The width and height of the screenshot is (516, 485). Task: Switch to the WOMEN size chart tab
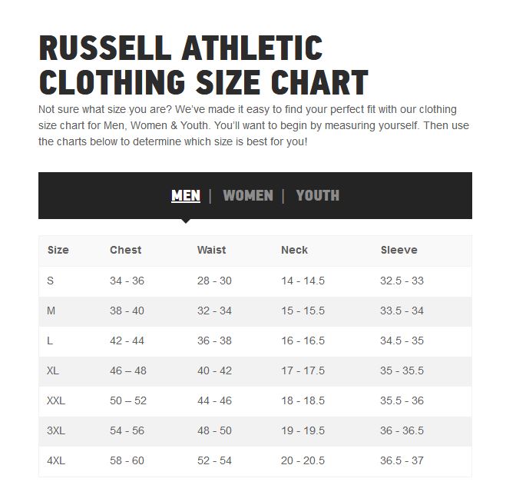(248, 195)
